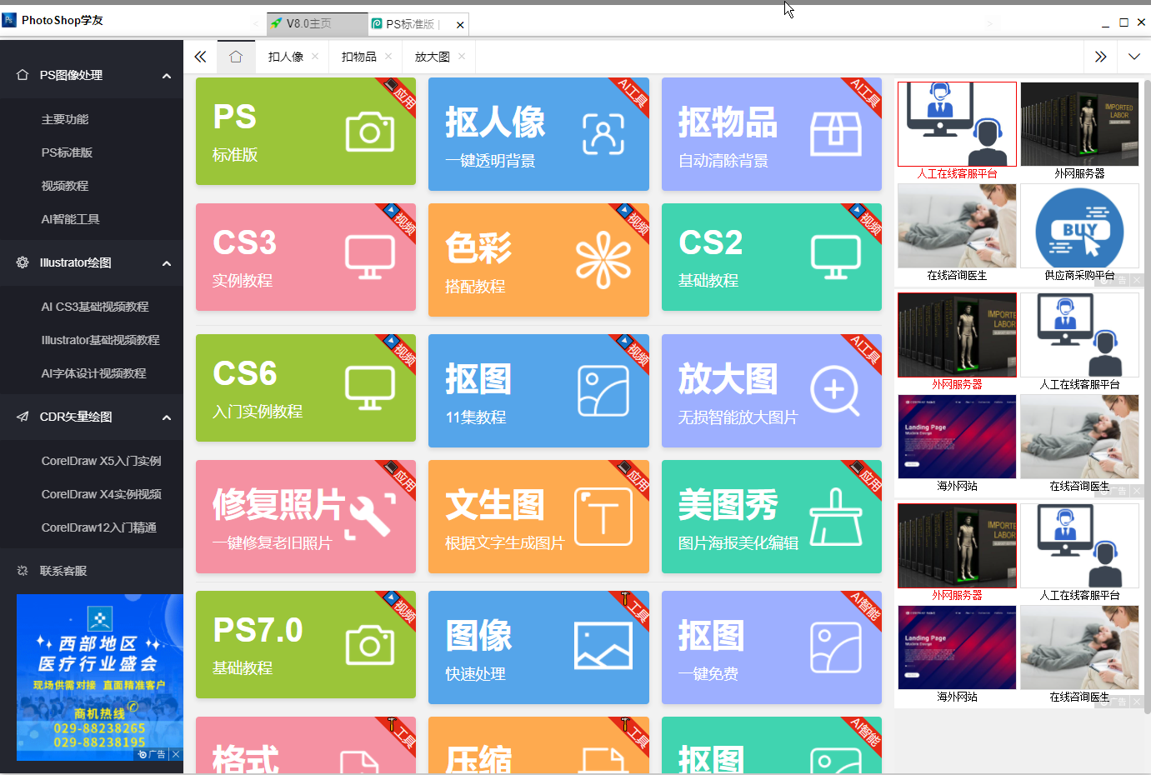Open the PS7.0 基础教程 tile
This screenshot has width=1151, height=775.
click(x=305, y=644)
